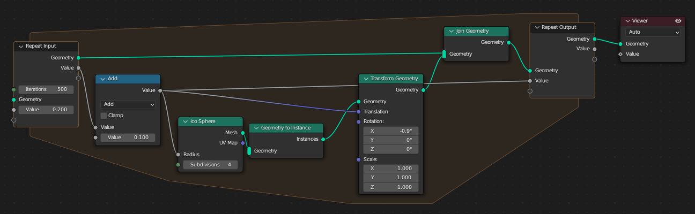Collapse the Repeat Output node
The width and height of the screenshot is (695, 214).
pyautogui.click(x=537, y=27)
